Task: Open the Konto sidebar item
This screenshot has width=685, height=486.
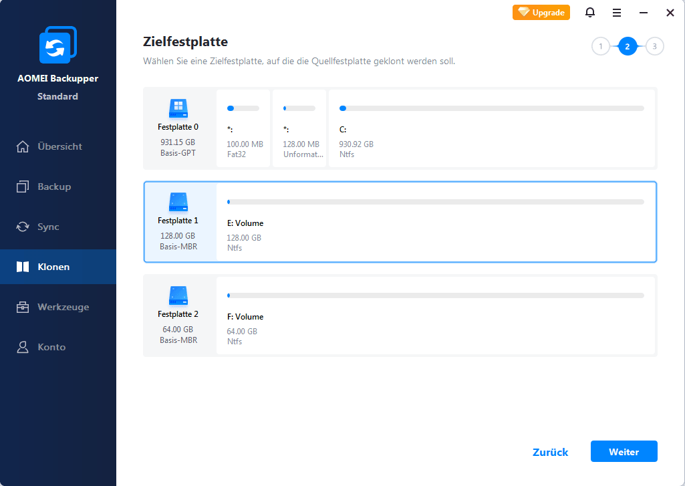Action: click(x=51, y=347)
